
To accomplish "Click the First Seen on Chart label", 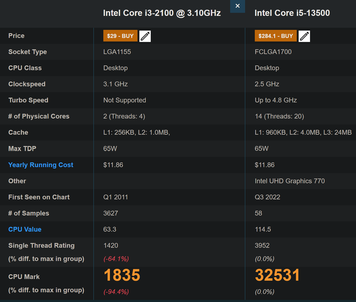I will [x=39, y=197].
